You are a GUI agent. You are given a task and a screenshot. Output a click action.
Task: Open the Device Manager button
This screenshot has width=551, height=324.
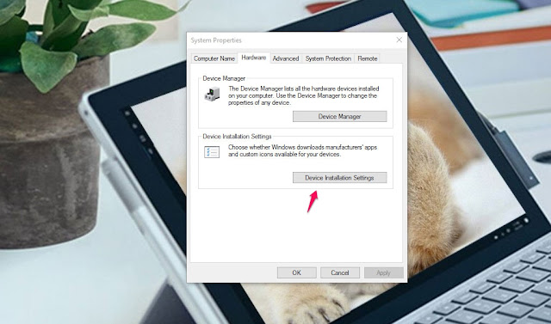[x=339, y=116]
